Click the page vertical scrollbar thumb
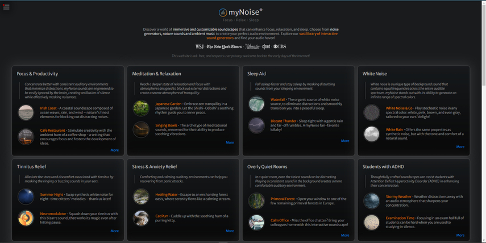 484,45
